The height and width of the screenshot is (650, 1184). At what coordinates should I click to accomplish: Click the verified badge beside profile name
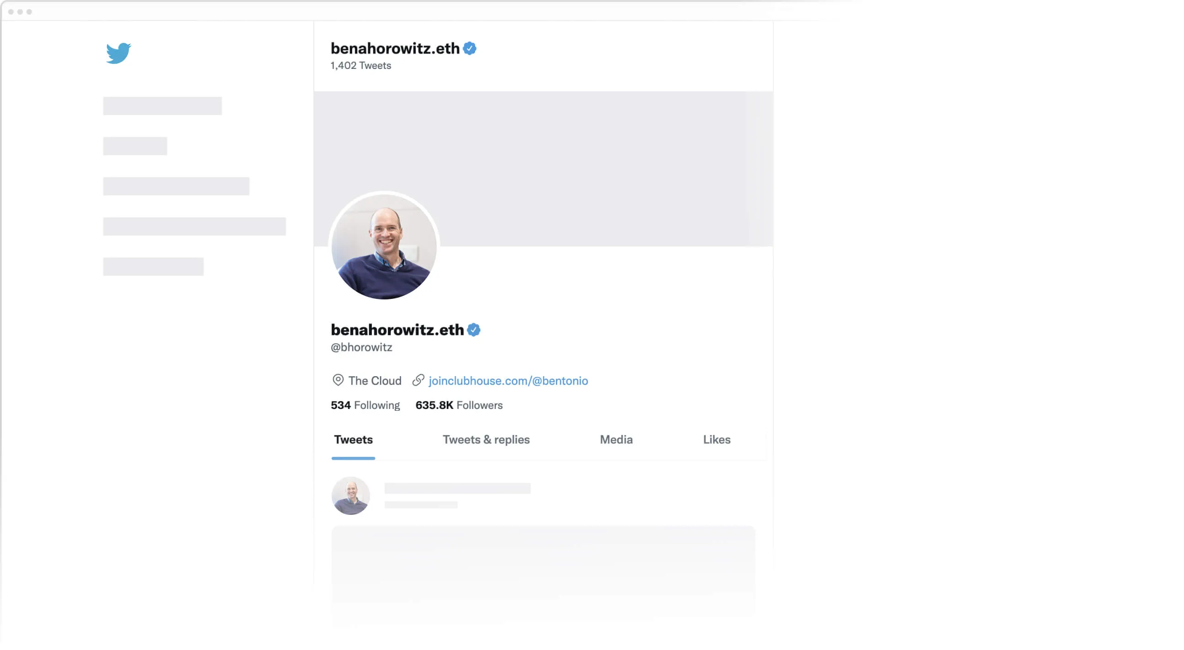tap(474, 330)
